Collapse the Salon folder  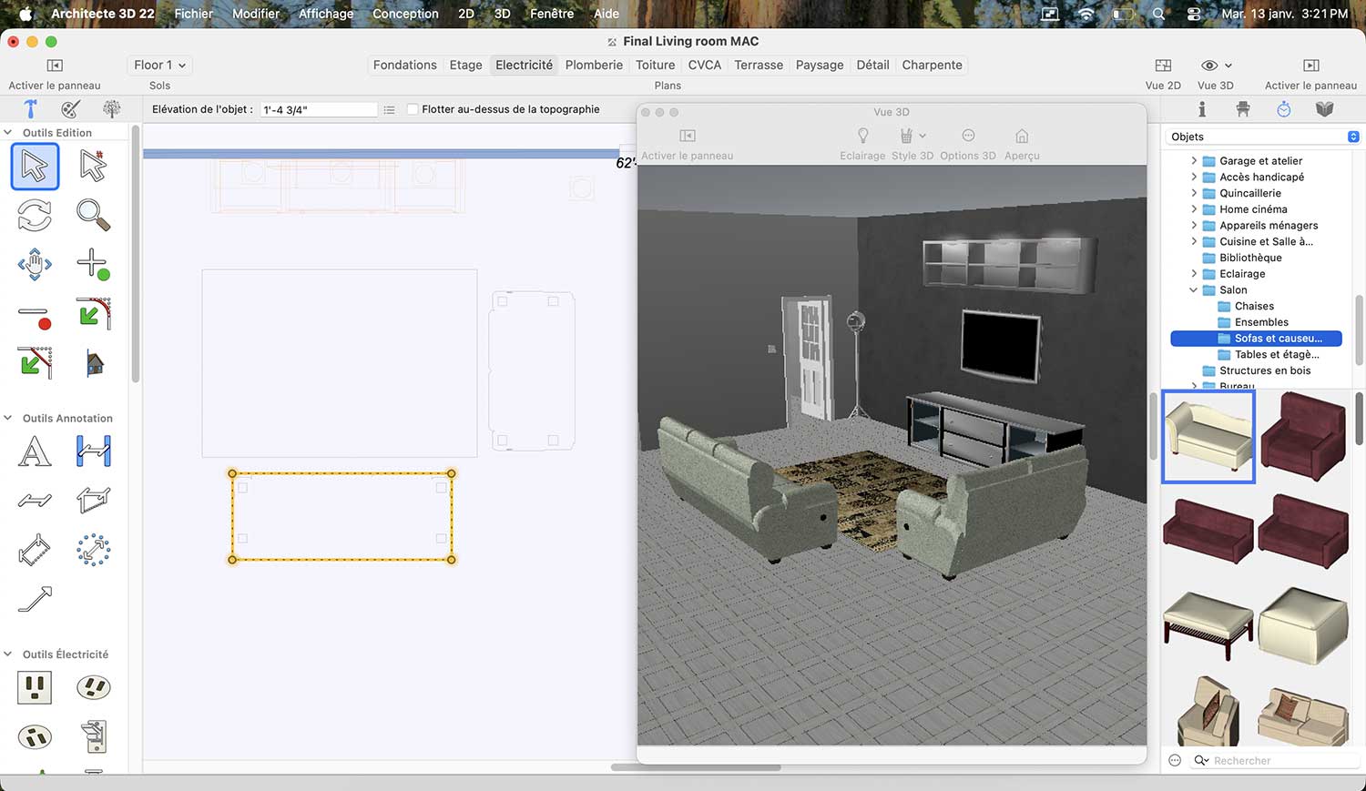pyautogui.click(x=1194, y=290)
